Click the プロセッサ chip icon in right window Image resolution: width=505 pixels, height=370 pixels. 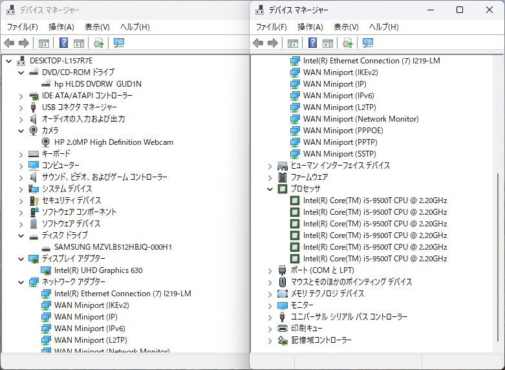coord(283,189)
